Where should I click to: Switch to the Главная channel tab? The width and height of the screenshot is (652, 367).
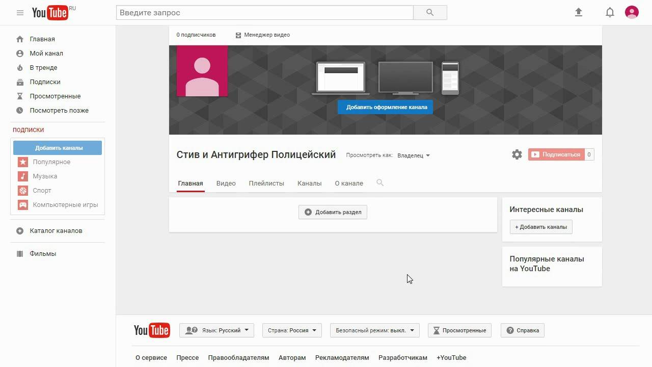(191, 183)
